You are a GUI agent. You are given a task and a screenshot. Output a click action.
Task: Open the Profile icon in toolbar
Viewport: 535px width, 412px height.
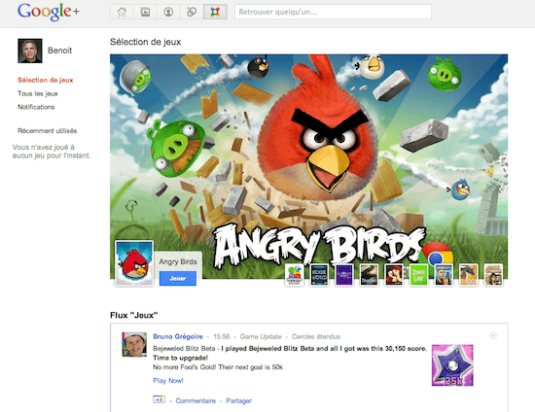point(168,12)
